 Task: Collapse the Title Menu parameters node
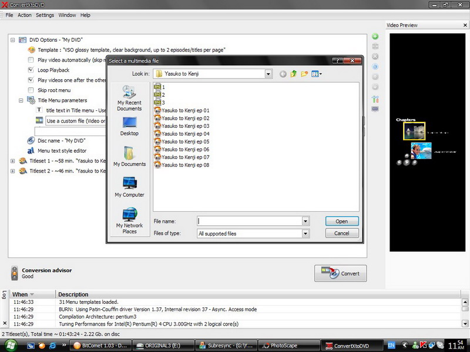(21, 100)
